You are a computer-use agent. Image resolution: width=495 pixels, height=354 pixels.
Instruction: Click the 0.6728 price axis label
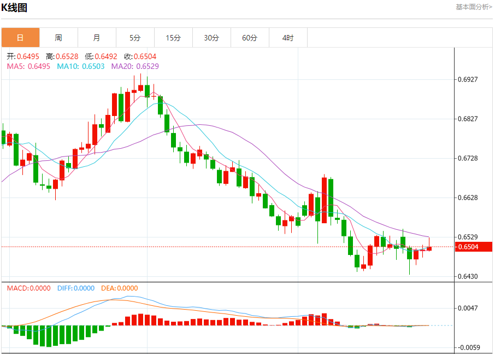coord(468,158)
